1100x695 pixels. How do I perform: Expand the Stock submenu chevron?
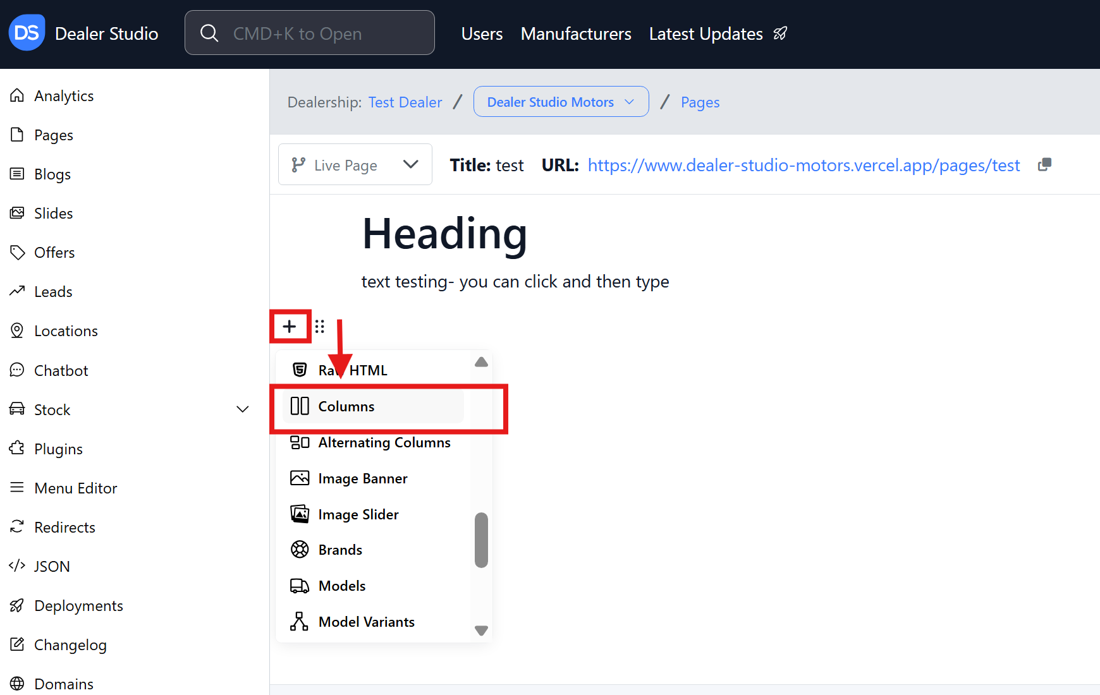click(x=242, y=409)
